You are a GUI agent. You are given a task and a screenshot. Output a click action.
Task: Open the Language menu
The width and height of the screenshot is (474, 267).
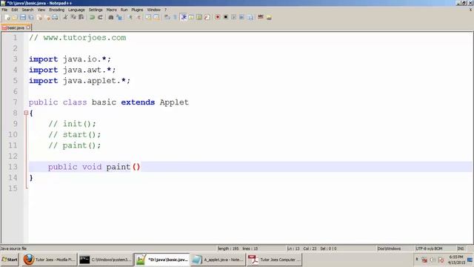[x=76, y=10]
